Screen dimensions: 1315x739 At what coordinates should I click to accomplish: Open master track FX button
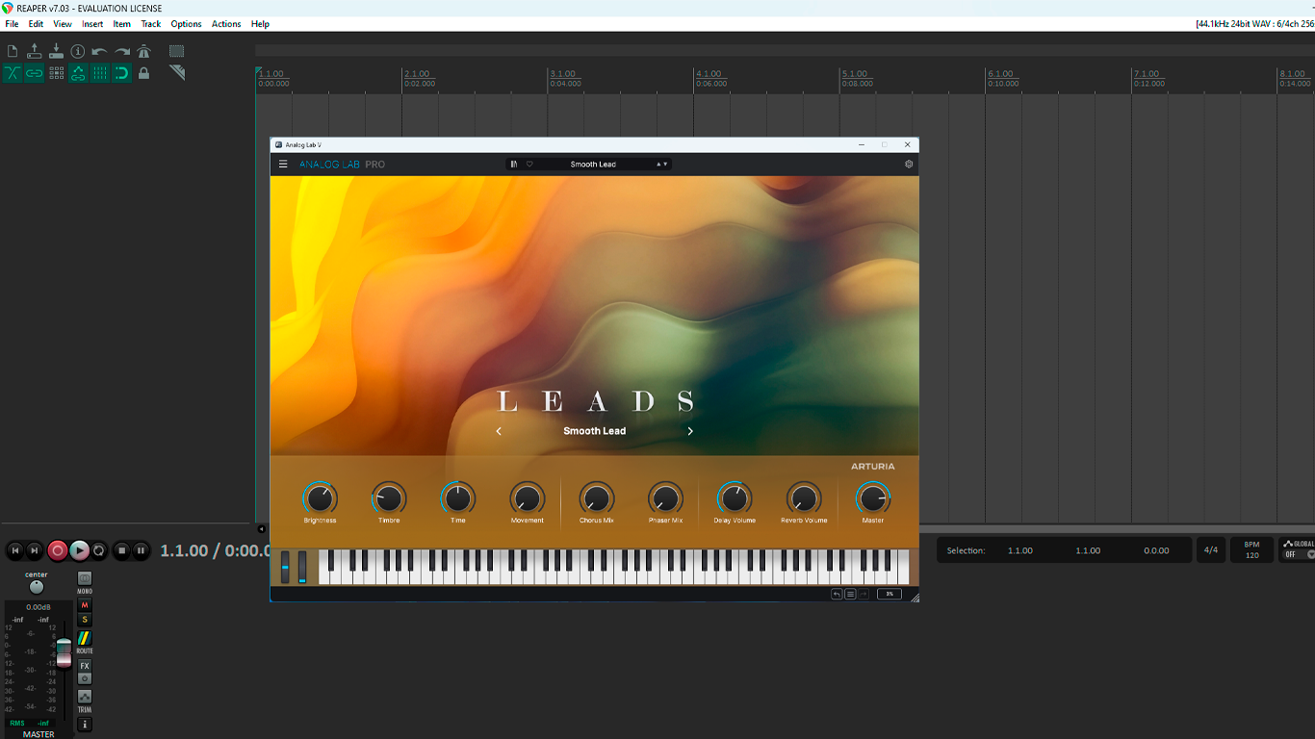[x=85, y=666]
